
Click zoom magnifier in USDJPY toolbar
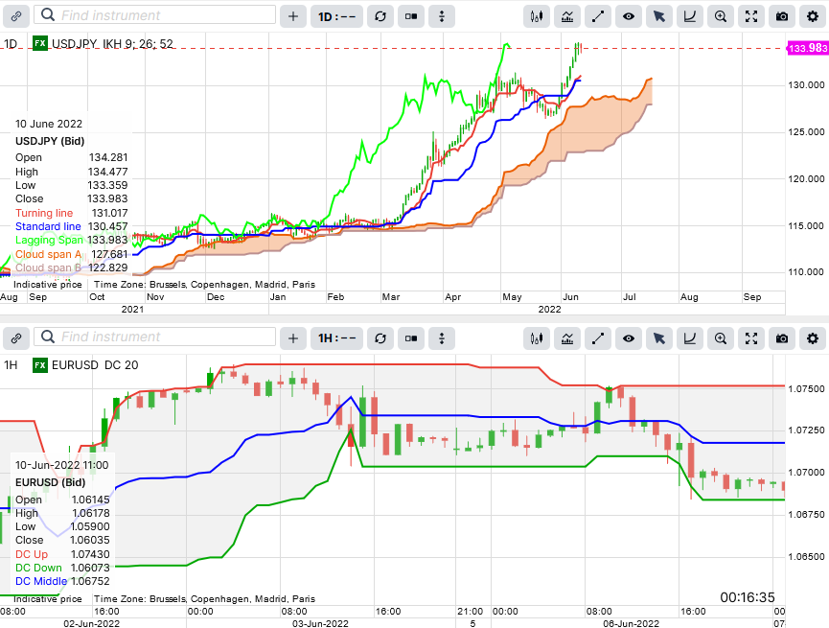pyautogui.click(x=721, y=16)
